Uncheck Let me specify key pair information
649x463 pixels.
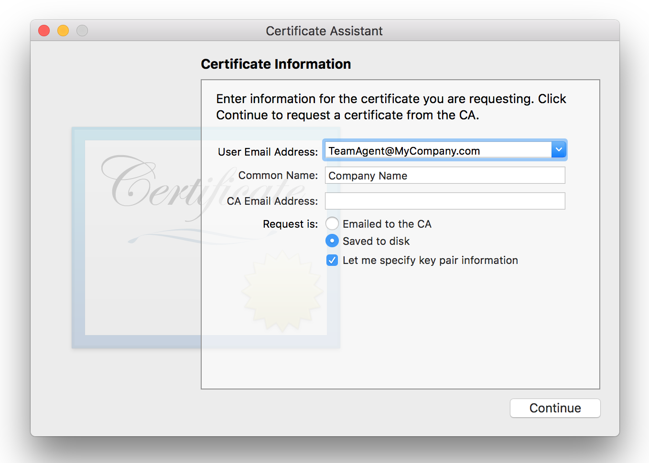[332, 260]
